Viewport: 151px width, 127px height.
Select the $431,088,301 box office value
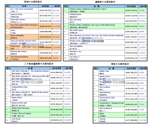pos(57,73)
